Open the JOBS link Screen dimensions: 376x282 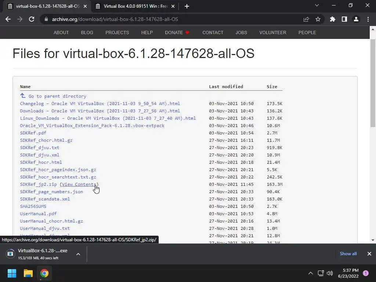[x=241, y=33]
